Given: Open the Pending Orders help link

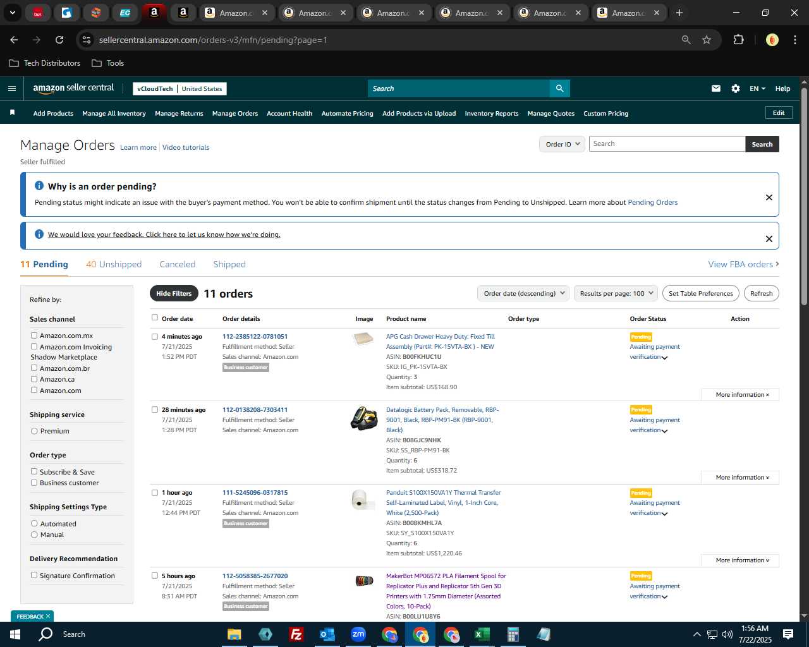Looking at the screenshot, I should [x=652, y=202].
